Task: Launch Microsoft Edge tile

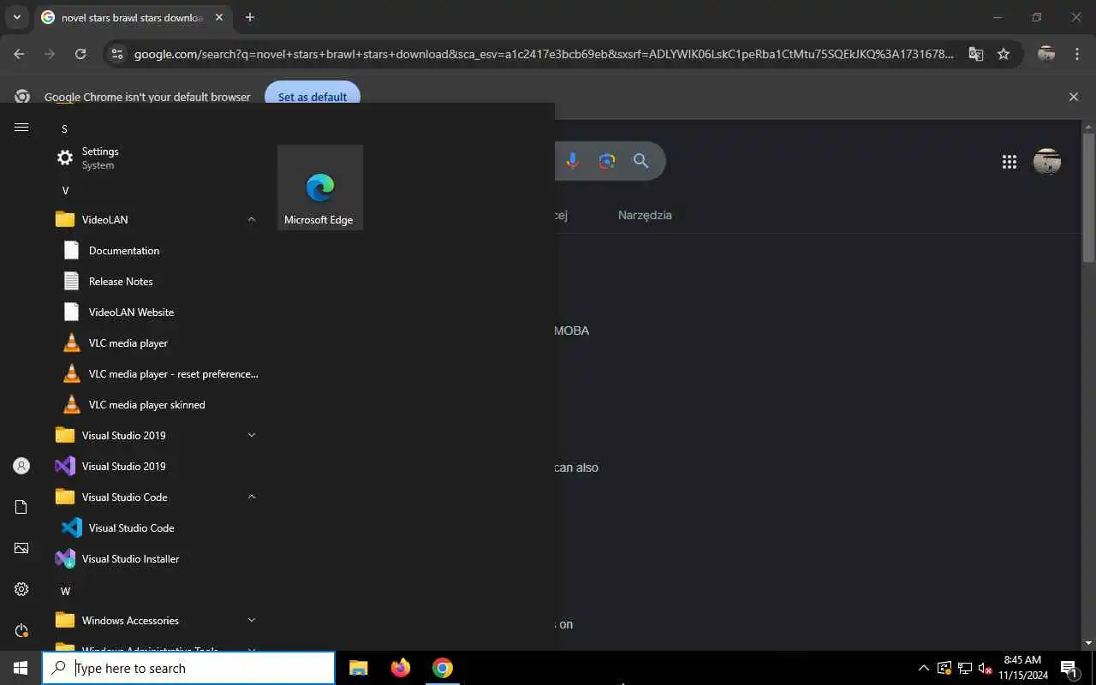Action: point(319,188)
